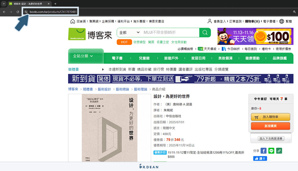Click the globe language icon

(x=282, y=21)
